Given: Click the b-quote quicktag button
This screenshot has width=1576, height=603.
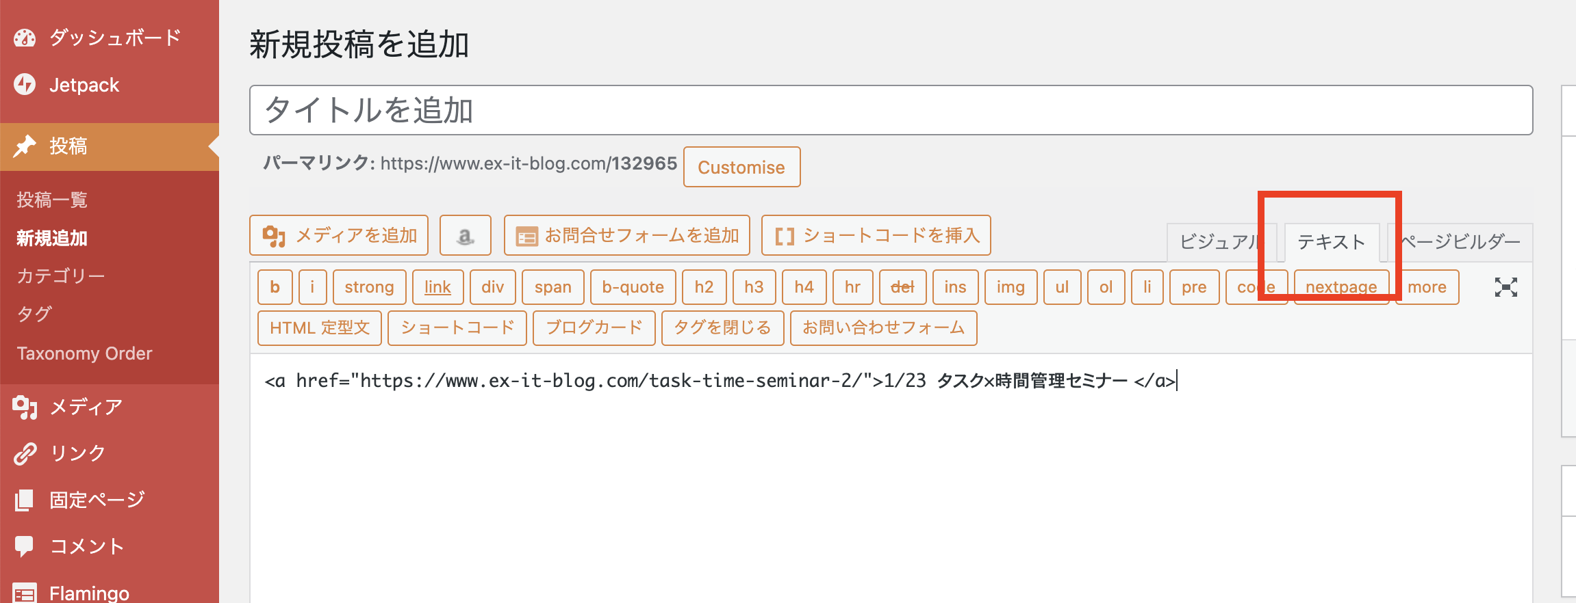Looking at the screenshot, I should 633,287.
